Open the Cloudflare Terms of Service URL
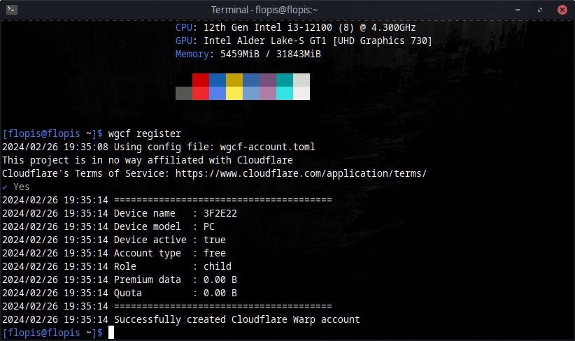Image resolution: width=575 pixels, height=341 pixels. pos(301,173)
